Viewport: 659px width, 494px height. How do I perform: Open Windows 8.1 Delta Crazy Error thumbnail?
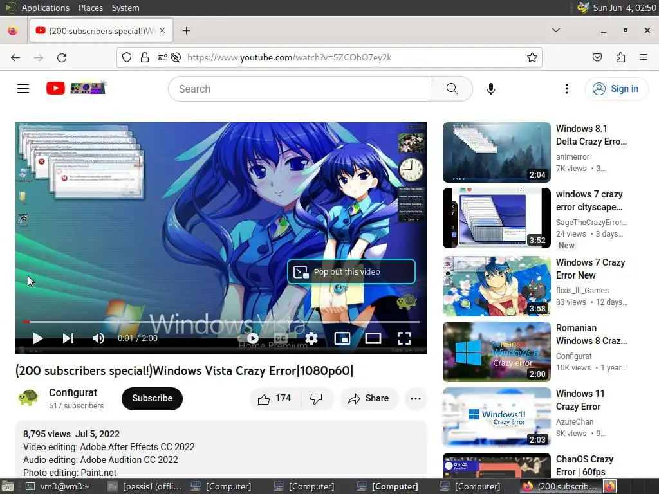point(496,152)
